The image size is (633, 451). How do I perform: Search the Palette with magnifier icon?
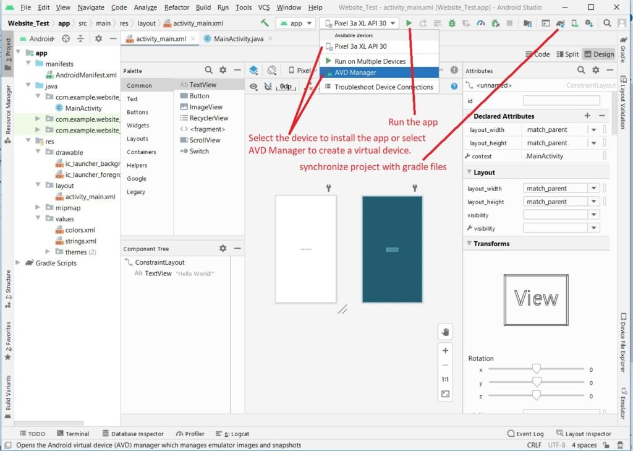pyautogui.click(x=208, y=70)
